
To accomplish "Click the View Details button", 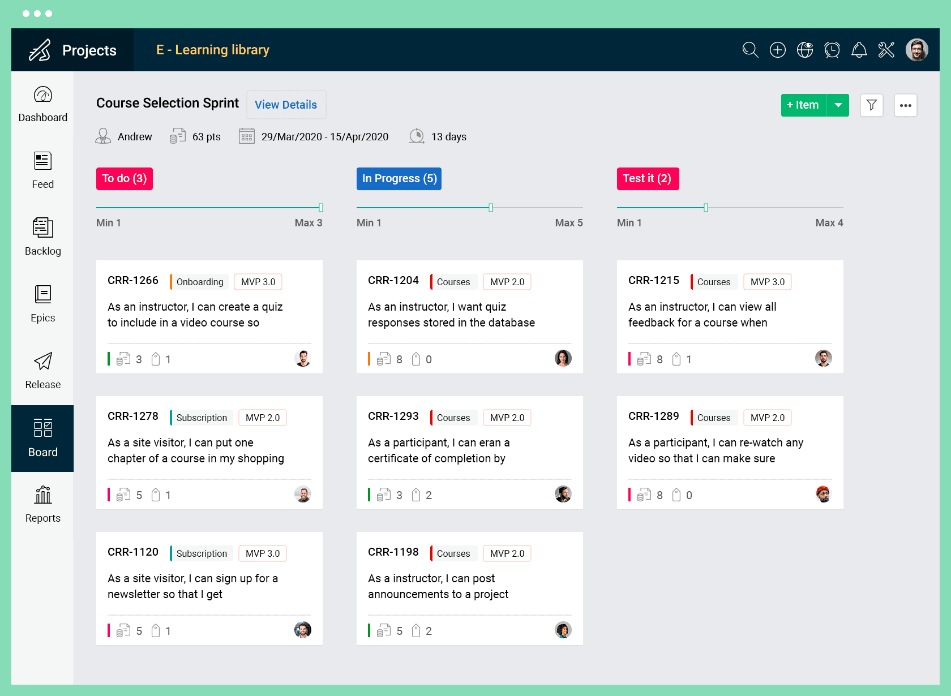I will pos(286,105).
